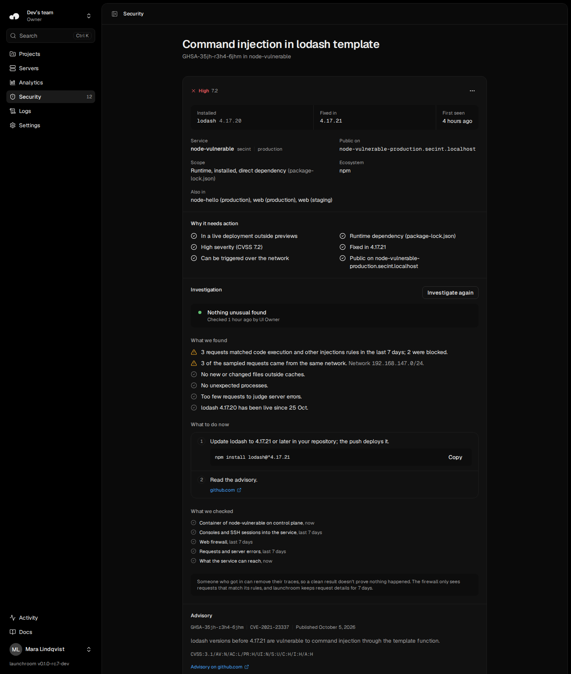The width and height of the screenshot is (571, 674).
Task: Click the node-vulnerable service name
Action: tap(212, 149)
